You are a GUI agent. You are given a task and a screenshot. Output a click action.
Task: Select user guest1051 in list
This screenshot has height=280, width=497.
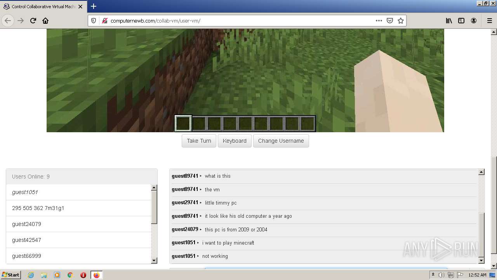point(78,192)
